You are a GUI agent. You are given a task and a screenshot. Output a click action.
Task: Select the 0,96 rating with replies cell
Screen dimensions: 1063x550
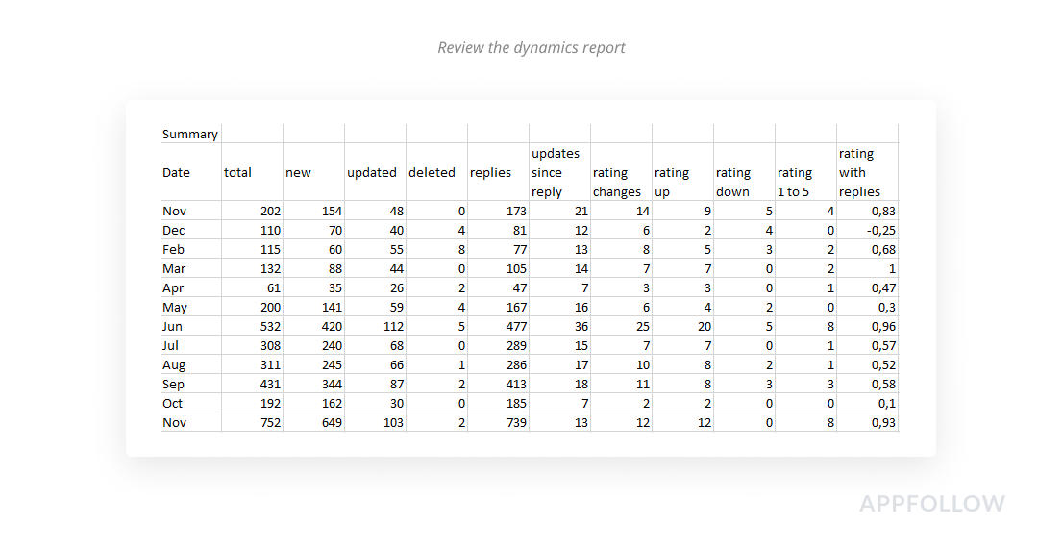(867, 326)
